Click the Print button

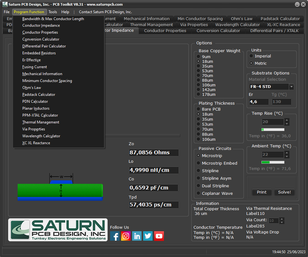262,192
